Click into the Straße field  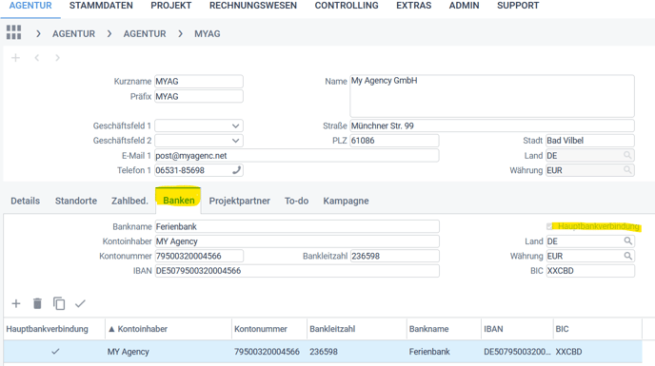492,125
